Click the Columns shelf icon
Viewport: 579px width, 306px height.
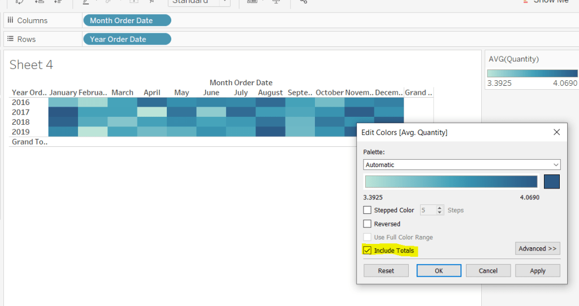click(x=10, y=20)
